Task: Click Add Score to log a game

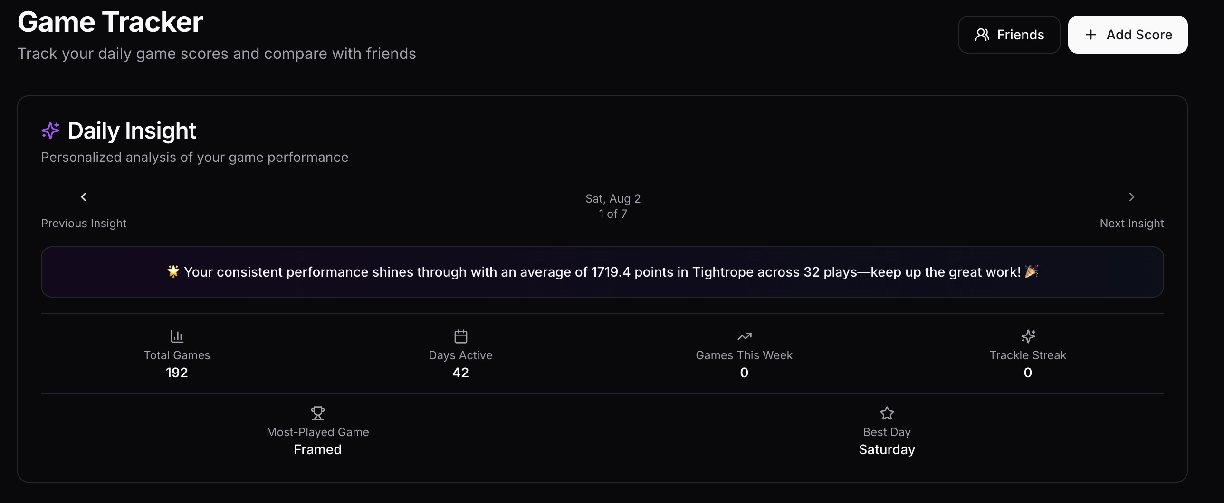Action: [x=1128, y=34]
